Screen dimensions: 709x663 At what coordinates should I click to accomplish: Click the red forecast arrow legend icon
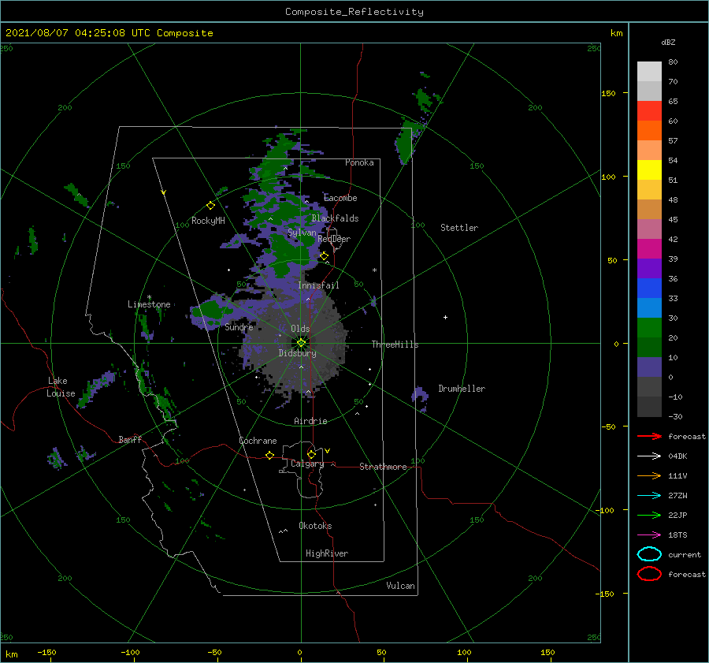[x=649, y=436]
